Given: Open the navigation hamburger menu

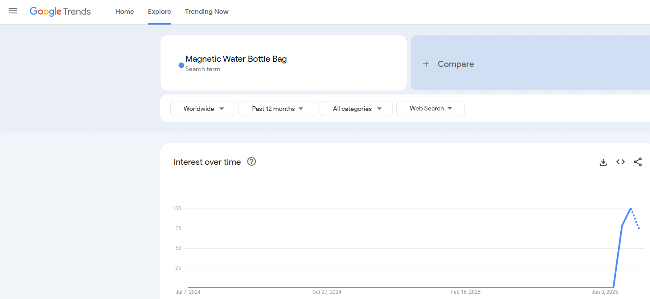Looking at the screenshot, I should pyautogui.click(x=13, y=11).
